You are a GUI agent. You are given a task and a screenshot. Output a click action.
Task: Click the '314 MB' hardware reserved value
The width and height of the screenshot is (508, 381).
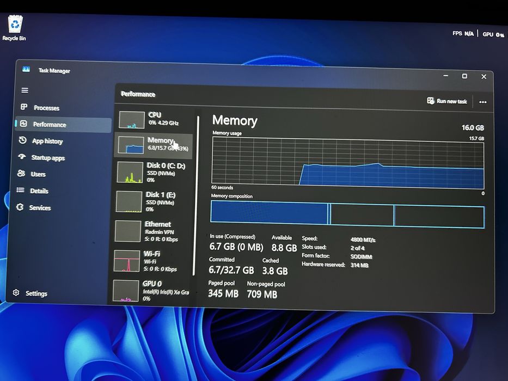click(359, 266)
